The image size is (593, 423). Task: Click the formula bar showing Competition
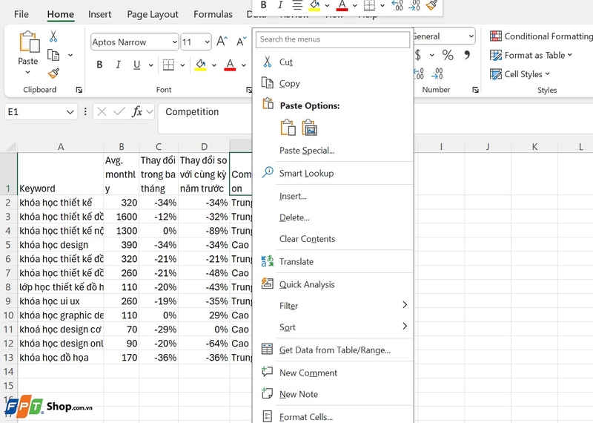coord(206,118)
